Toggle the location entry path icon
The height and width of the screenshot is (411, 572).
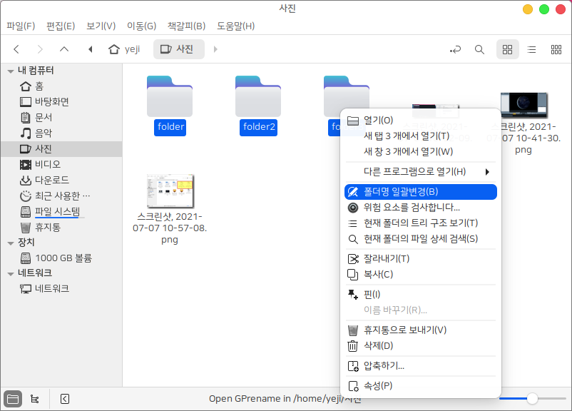coord(455,49)
